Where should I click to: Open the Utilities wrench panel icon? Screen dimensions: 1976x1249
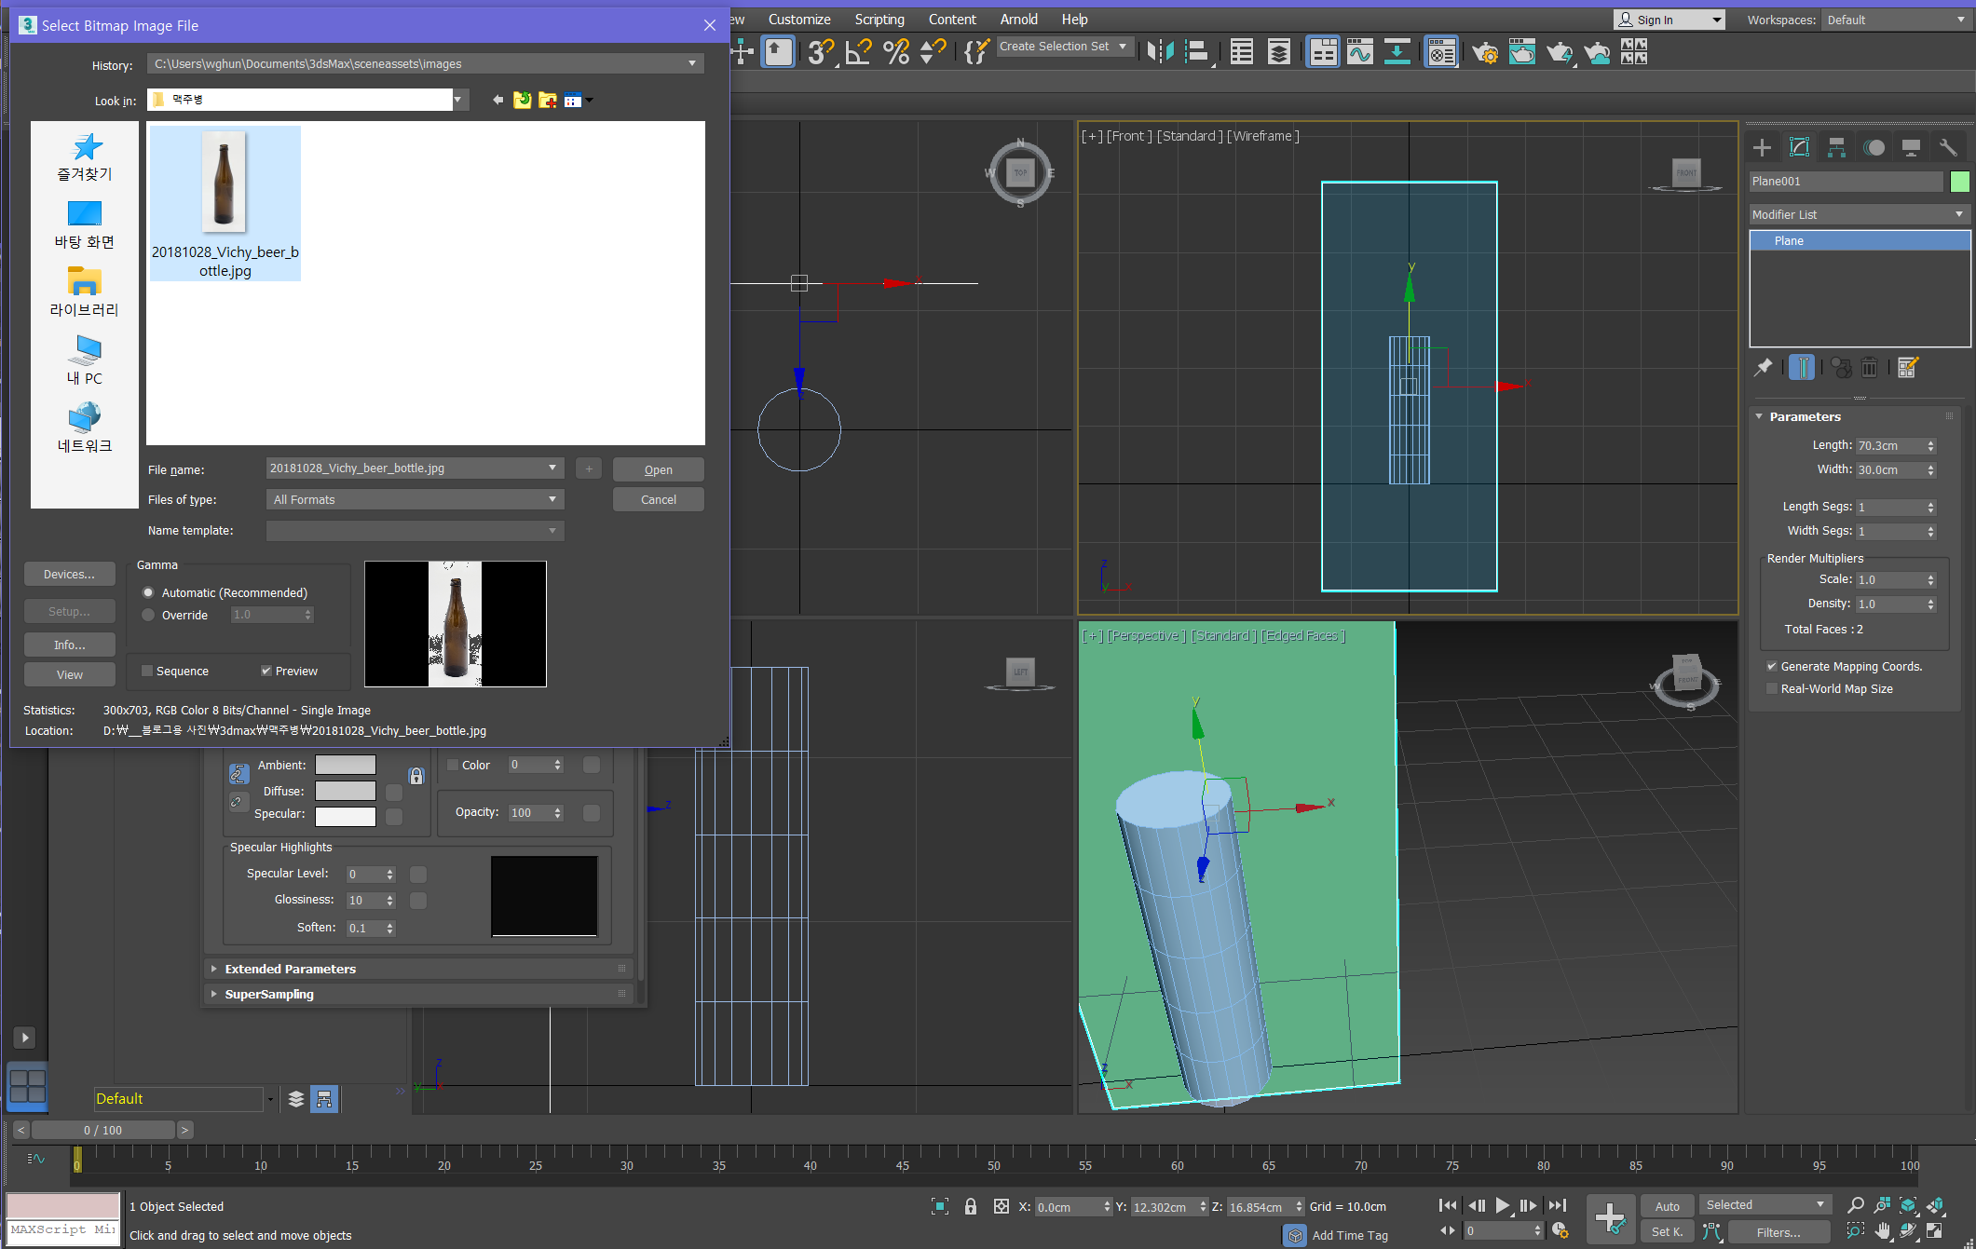coord(1947,147)
